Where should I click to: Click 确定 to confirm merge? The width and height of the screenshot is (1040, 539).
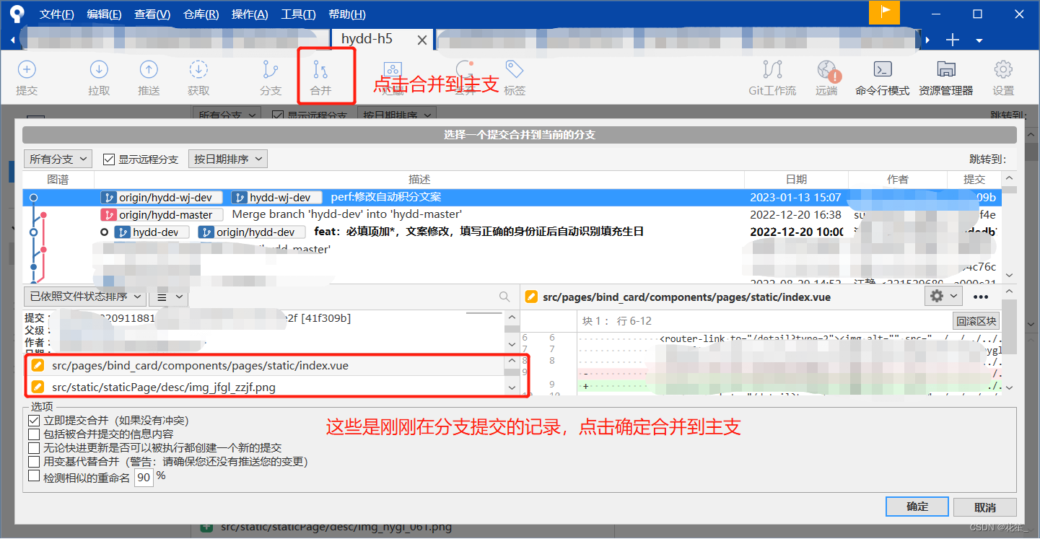(x=917, y=507)
